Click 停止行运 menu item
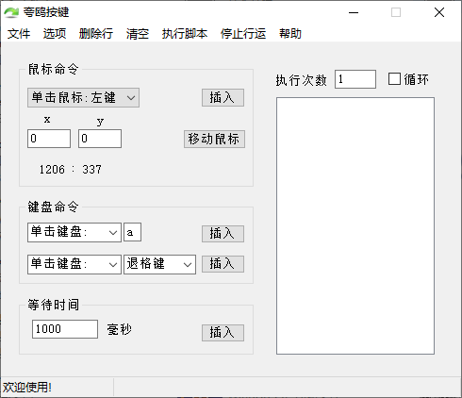 (x=243, y=34)
